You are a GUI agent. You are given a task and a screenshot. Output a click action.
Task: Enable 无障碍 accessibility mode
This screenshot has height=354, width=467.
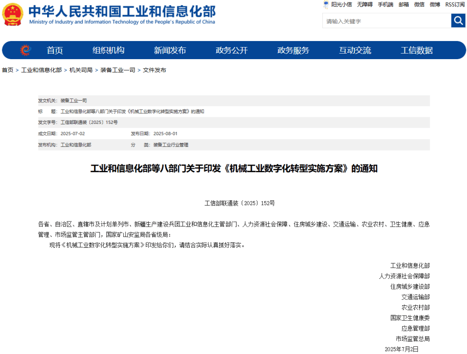(x=364, y=5)
